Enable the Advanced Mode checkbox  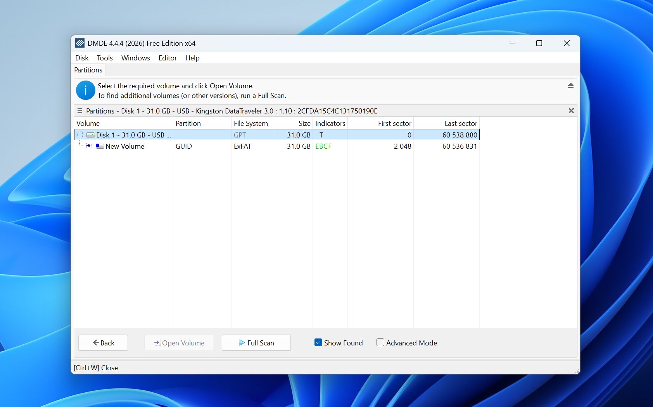(380, 343)
